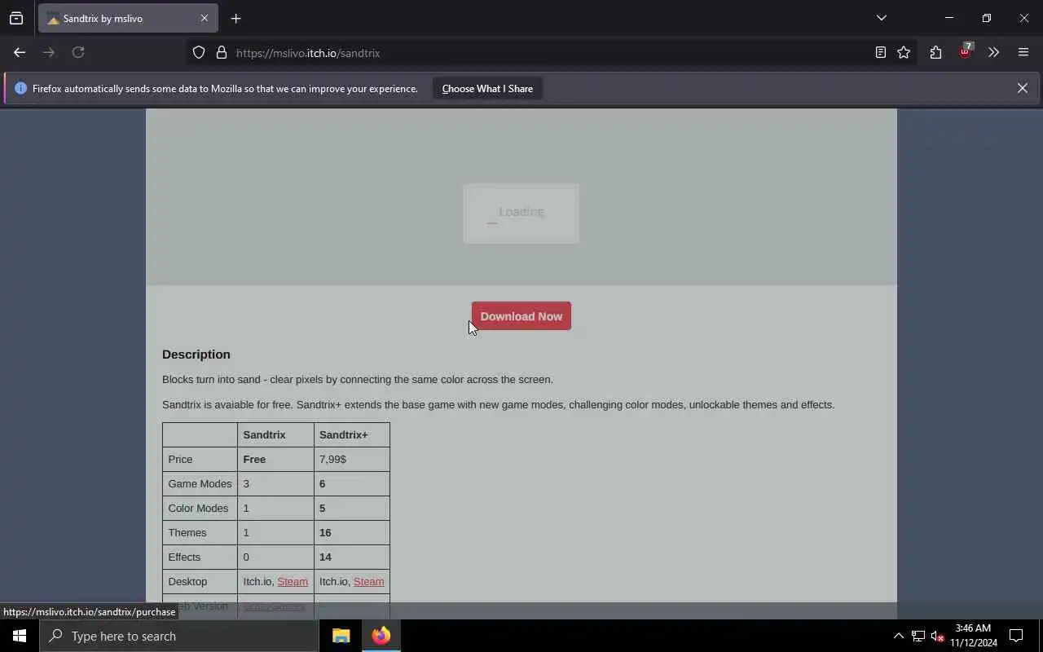Click the 'Effects' row label
This screenshot has height=652, width=1043.
click(x=200, y=557)
